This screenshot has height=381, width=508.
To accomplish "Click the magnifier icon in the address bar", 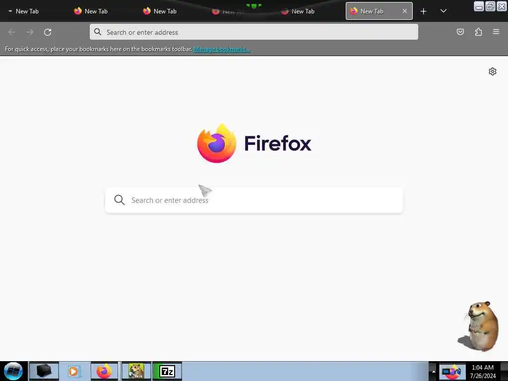I will (x=98, y=32).
